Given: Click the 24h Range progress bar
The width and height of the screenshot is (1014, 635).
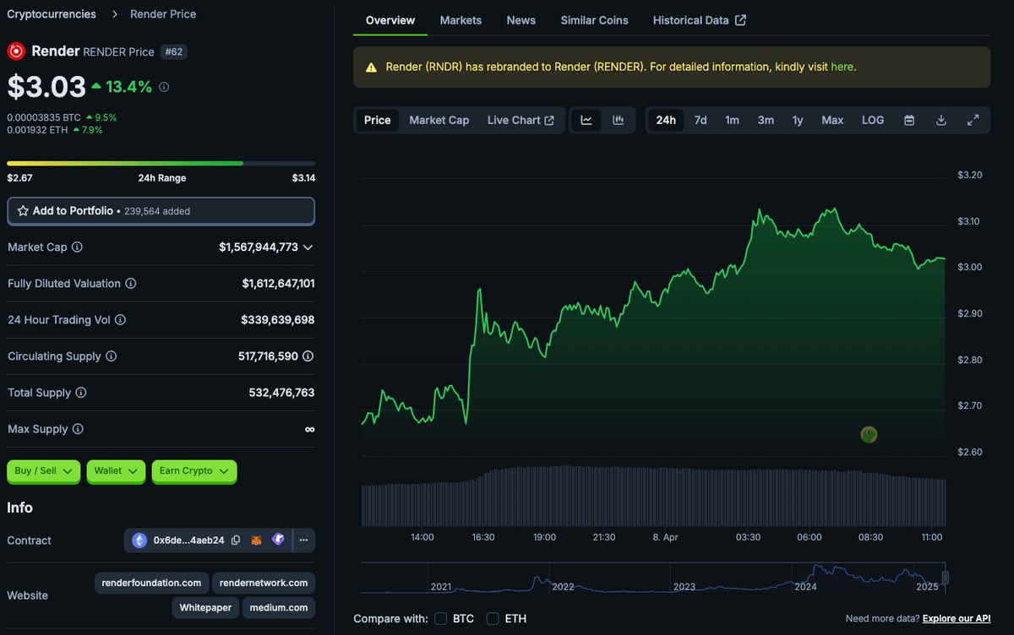Looking at the screenshot, I should (x=161, y=163).
